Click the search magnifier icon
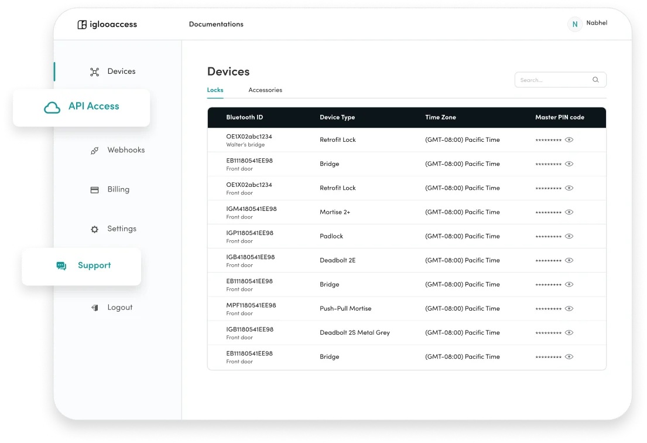The height and width of the screenshot is (443, 647). 595,80
